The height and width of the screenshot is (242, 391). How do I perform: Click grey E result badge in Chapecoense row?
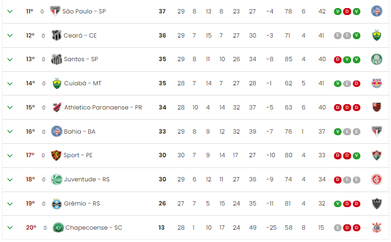coord(337,228)
